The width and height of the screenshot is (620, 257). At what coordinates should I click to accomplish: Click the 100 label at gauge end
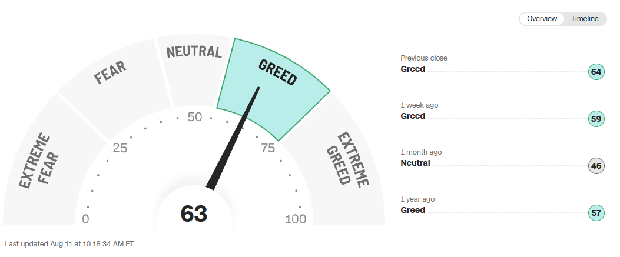296,219
